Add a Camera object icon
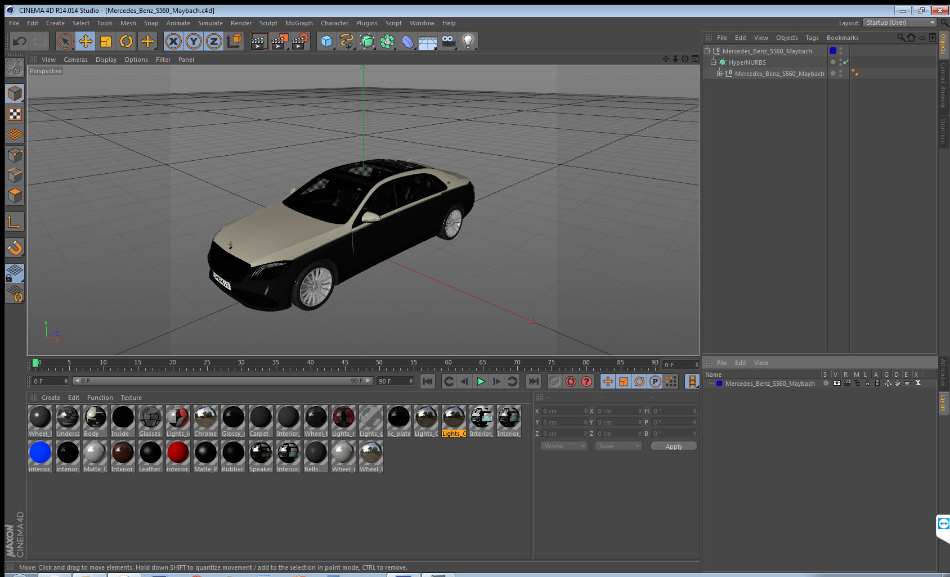Image resolution: width=950 pixels, height=577 pixels. [x=448, y=41]
